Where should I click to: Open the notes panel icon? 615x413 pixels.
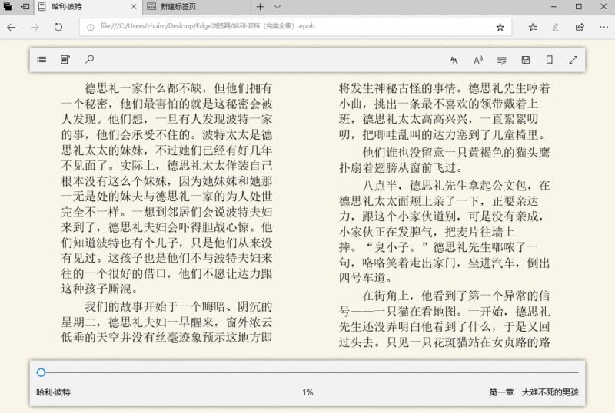tap(65, 60)
